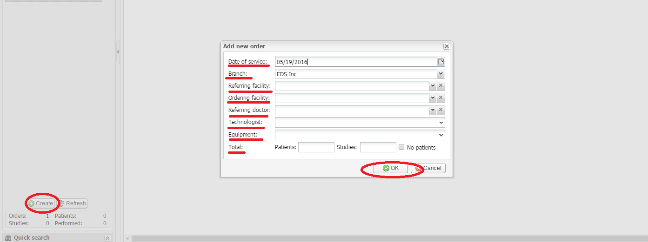Expand the Referring doctor dropdown

point(433,110)
